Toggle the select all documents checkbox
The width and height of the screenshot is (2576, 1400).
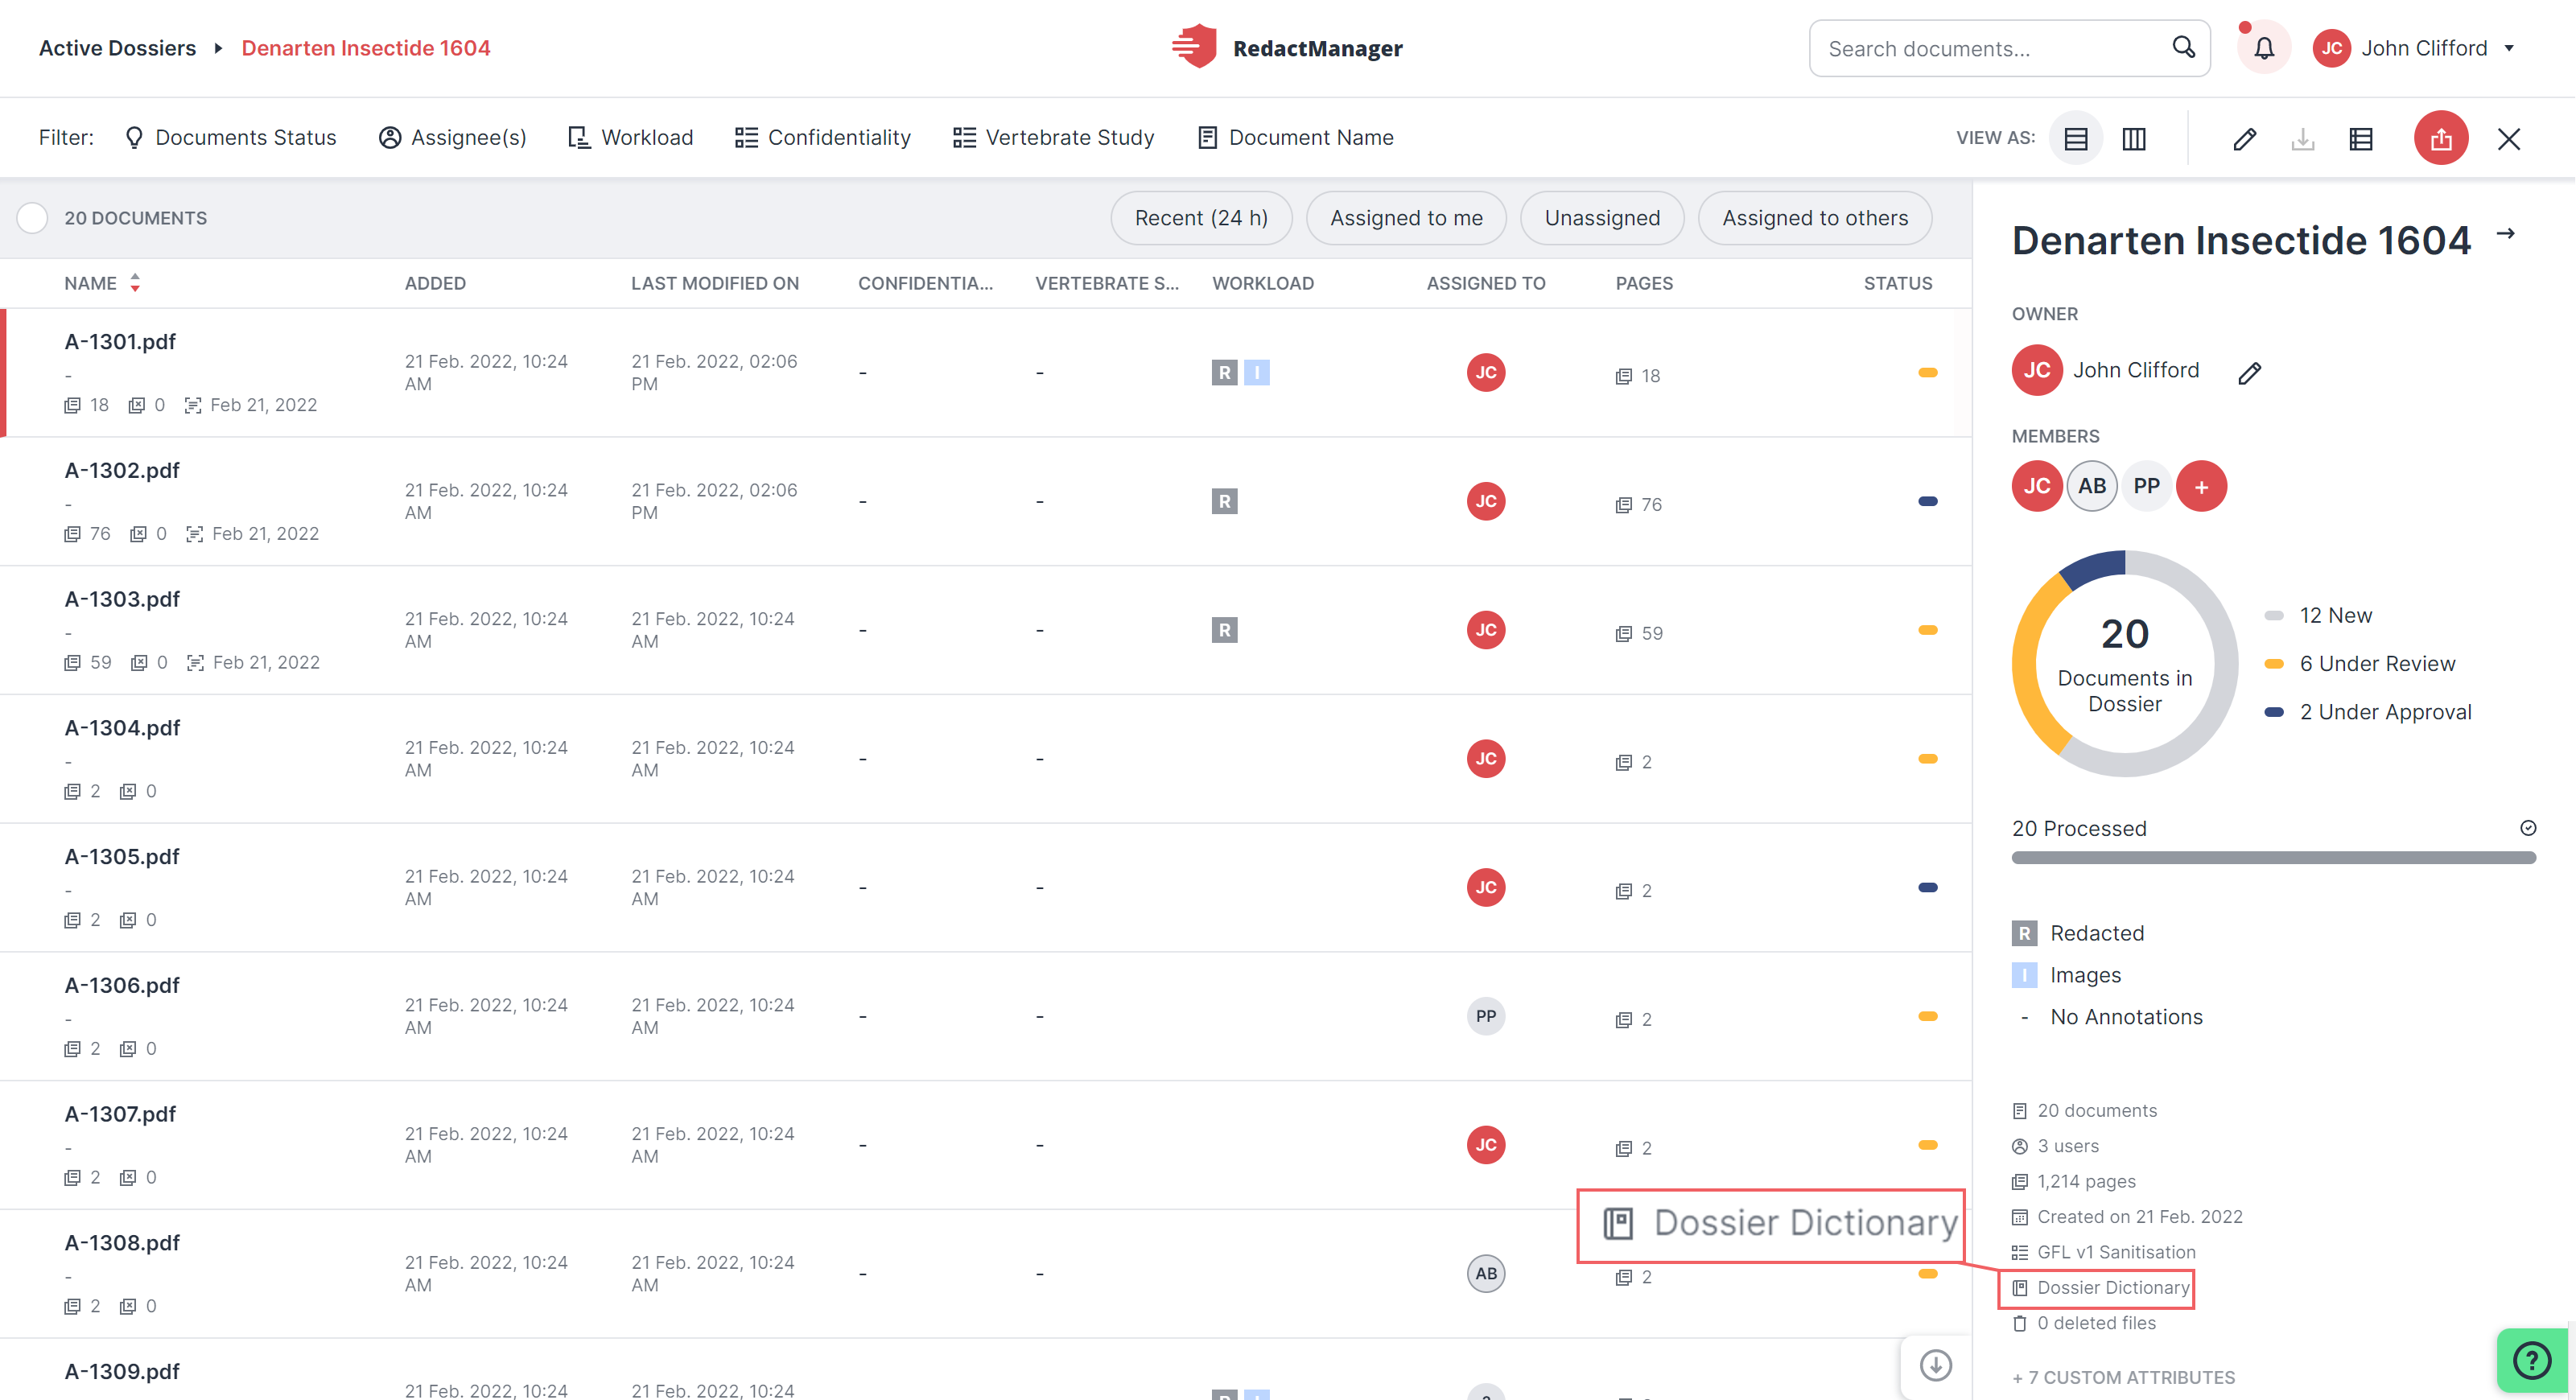click(32, 217)
